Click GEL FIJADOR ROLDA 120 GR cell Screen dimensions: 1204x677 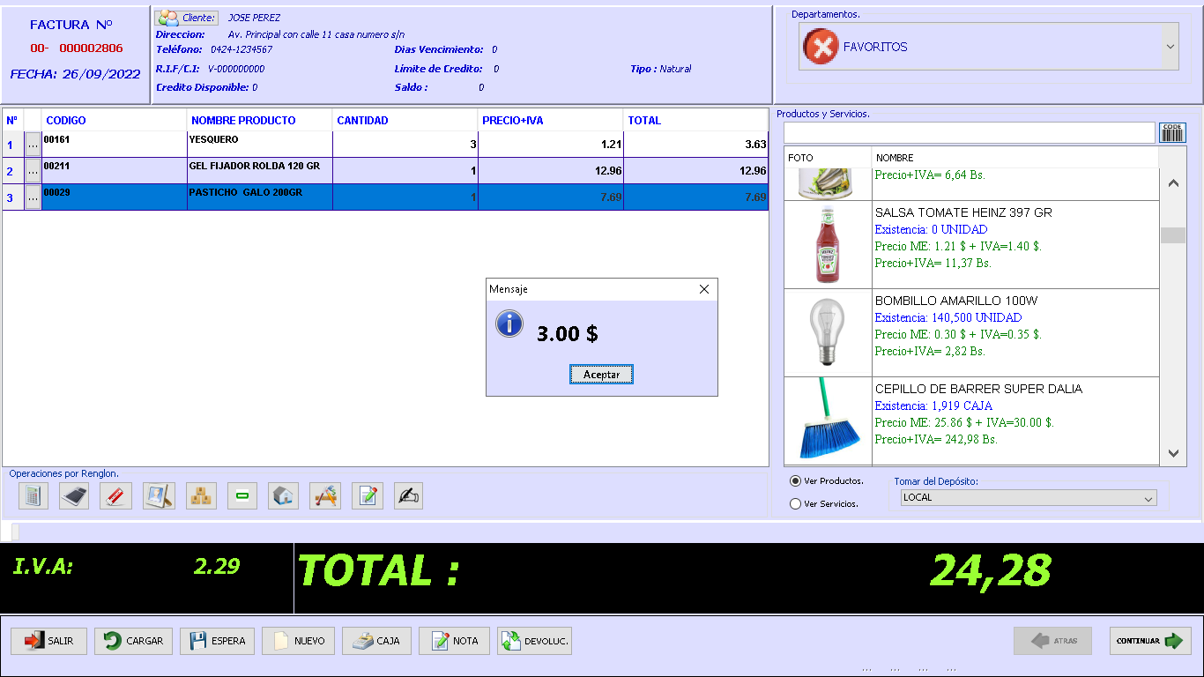pyautogui.click(x=260, y=171)
